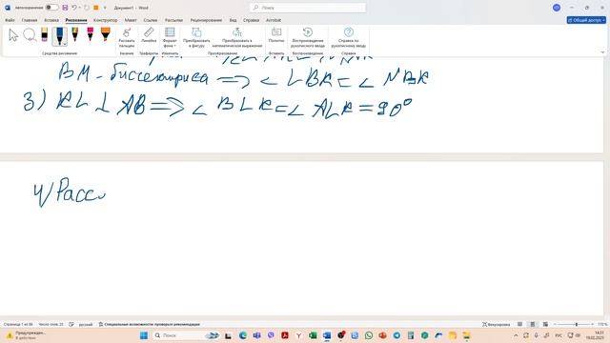Open the accessibility check (Специальные возможности) status
The height and width of the screenshot is (343, 610).
tap(149, 324)
